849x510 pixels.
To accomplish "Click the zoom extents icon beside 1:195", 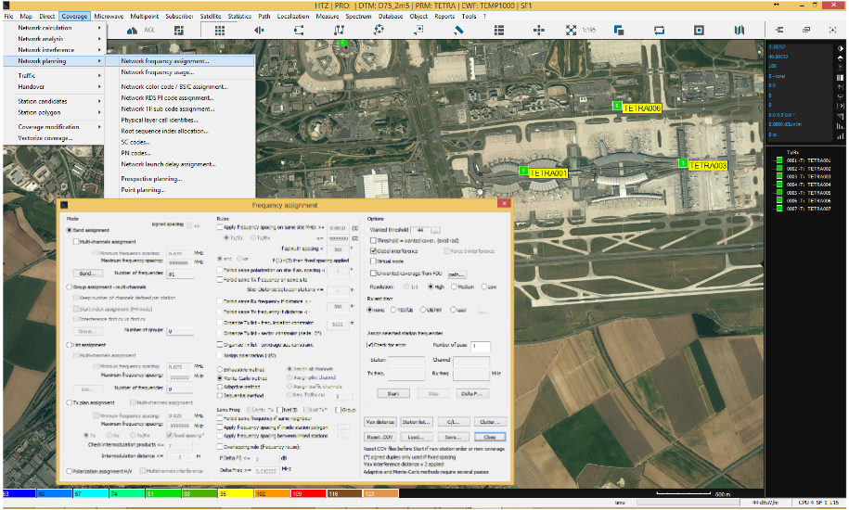I will coord(572,30).
